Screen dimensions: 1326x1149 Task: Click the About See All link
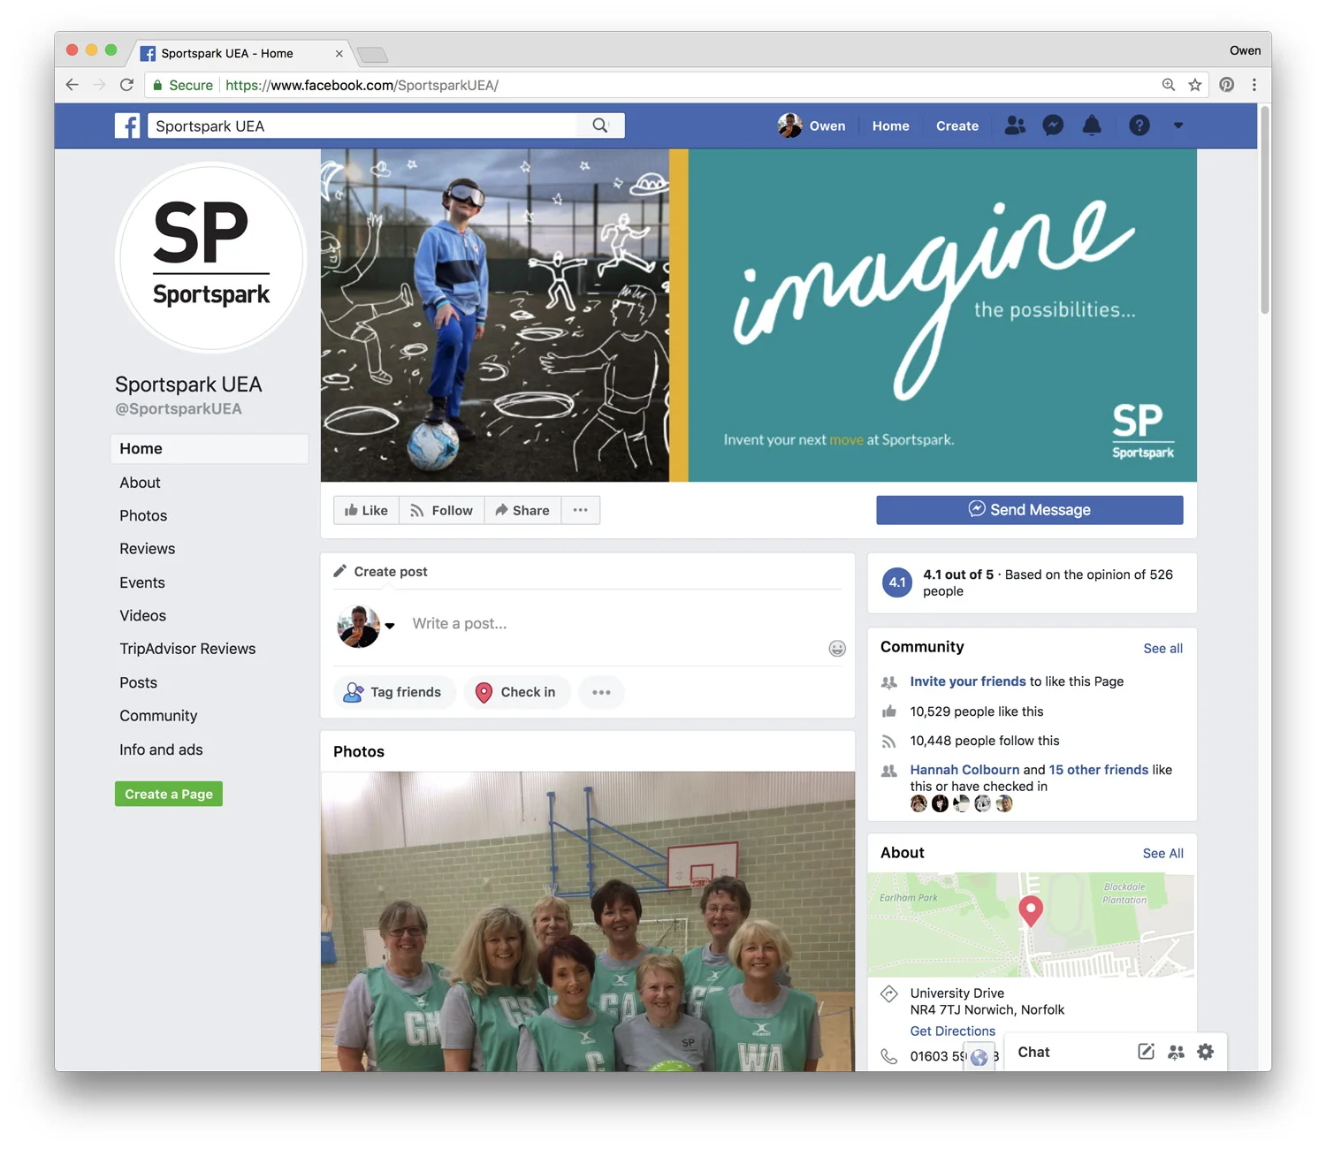pyautogui.click(x=1162, y=853)
